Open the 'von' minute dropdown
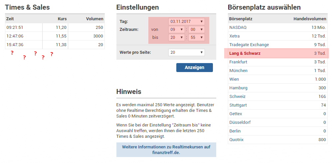 tap(196, 29)
